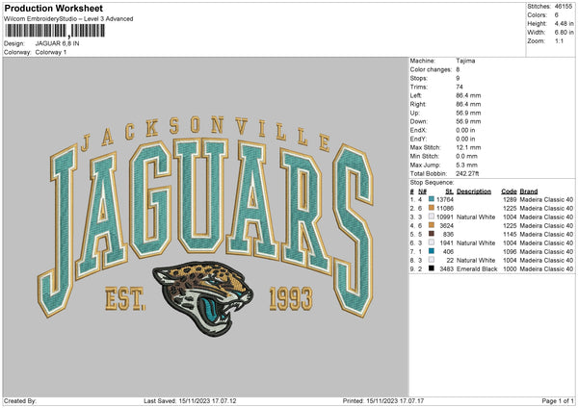578x408 pixels.
Task: Click the Trims value '74'
Action: coord(460,87)
